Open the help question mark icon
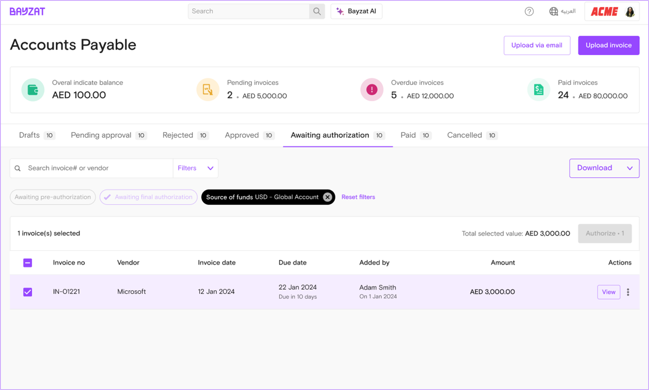Viewport: 649px width, 390px height. (529, 11)
